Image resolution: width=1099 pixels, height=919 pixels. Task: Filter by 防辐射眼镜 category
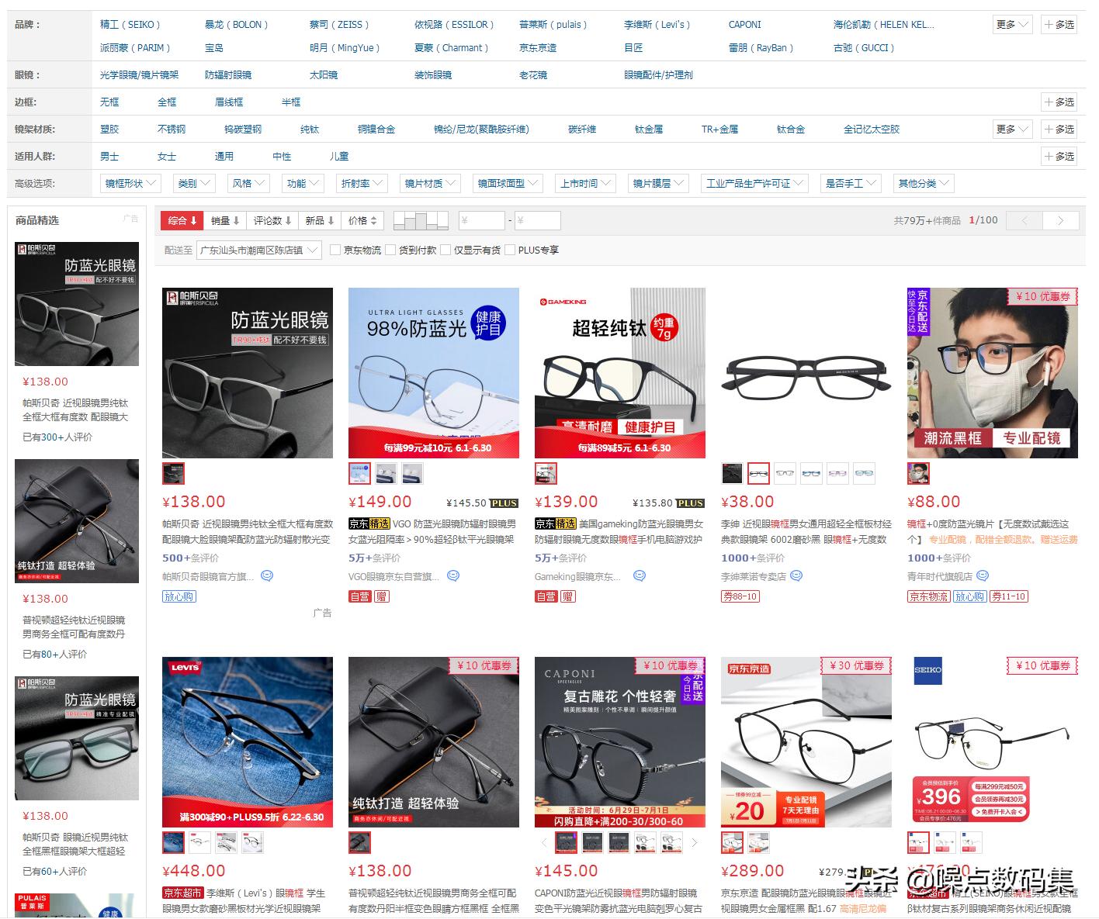tap(228, 75)
